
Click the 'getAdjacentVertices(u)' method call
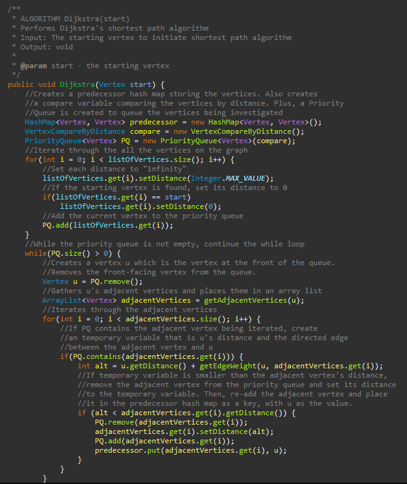pyautogui.click(x=252, y=300)
